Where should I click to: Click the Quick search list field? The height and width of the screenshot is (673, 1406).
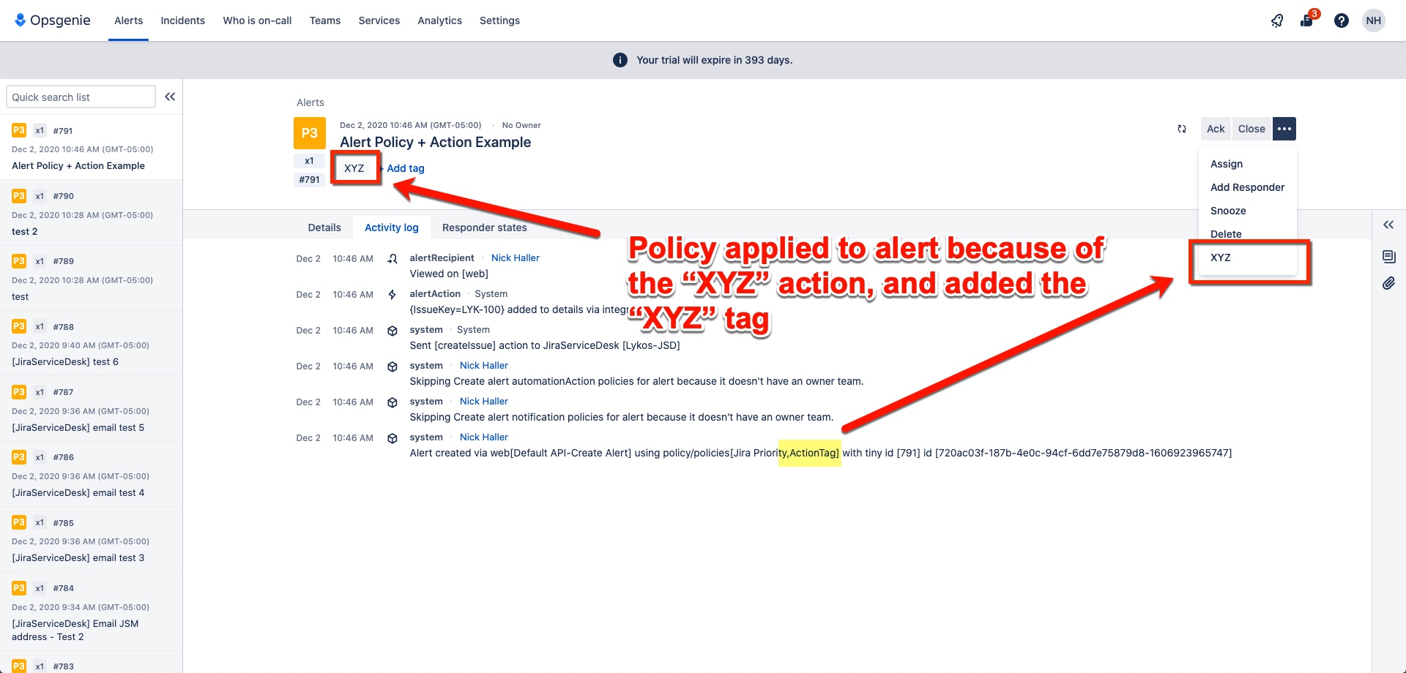tap(81, 96)
